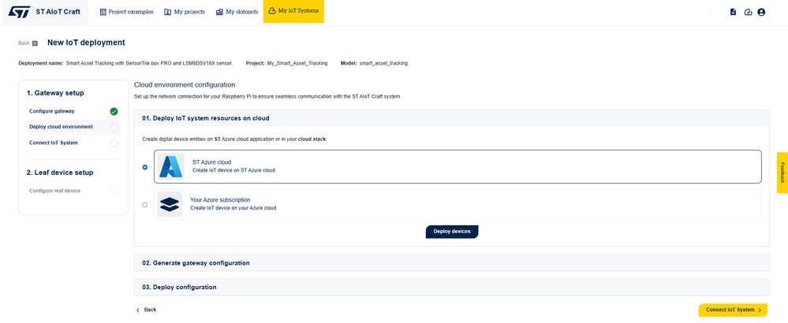Select the ST Azure cloud radio button
Viewport: 788px width, 323px height.
point(145,167)
